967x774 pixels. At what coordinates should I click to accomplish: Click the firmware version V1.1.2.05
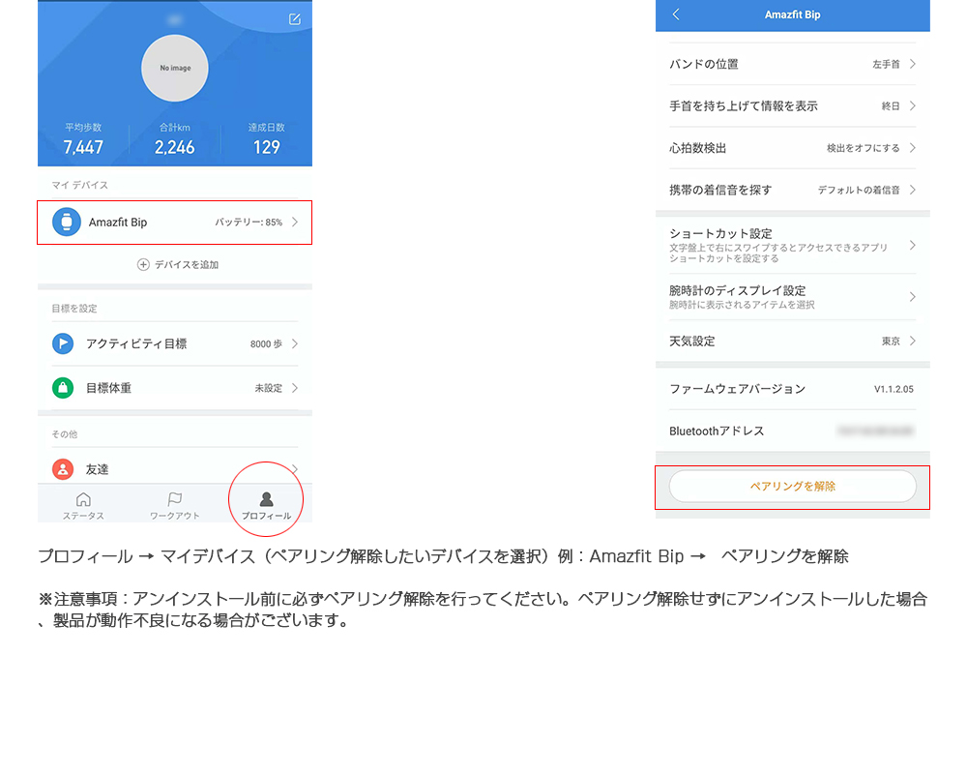(894, 390)
